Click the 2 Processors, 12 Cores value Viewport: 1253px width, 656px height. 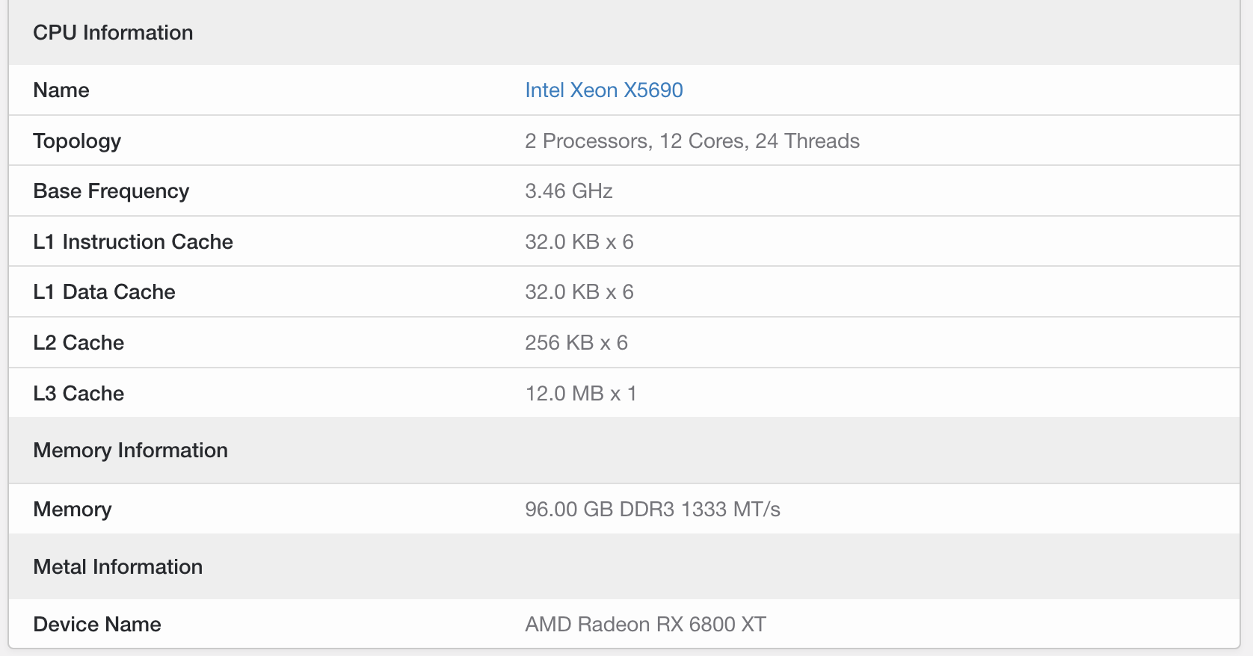point(692,141)
